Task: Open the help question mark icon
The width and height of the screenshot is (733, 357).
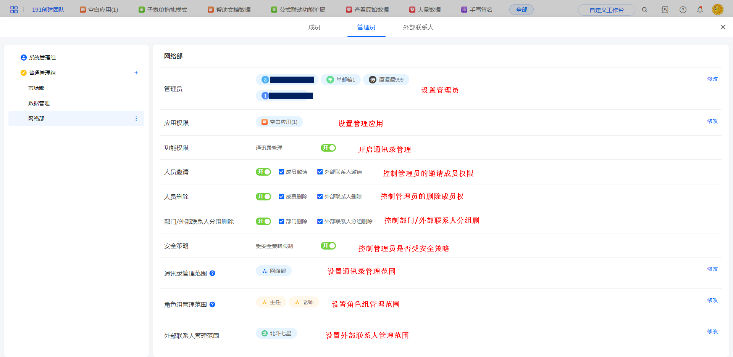Action: point(683,10)
